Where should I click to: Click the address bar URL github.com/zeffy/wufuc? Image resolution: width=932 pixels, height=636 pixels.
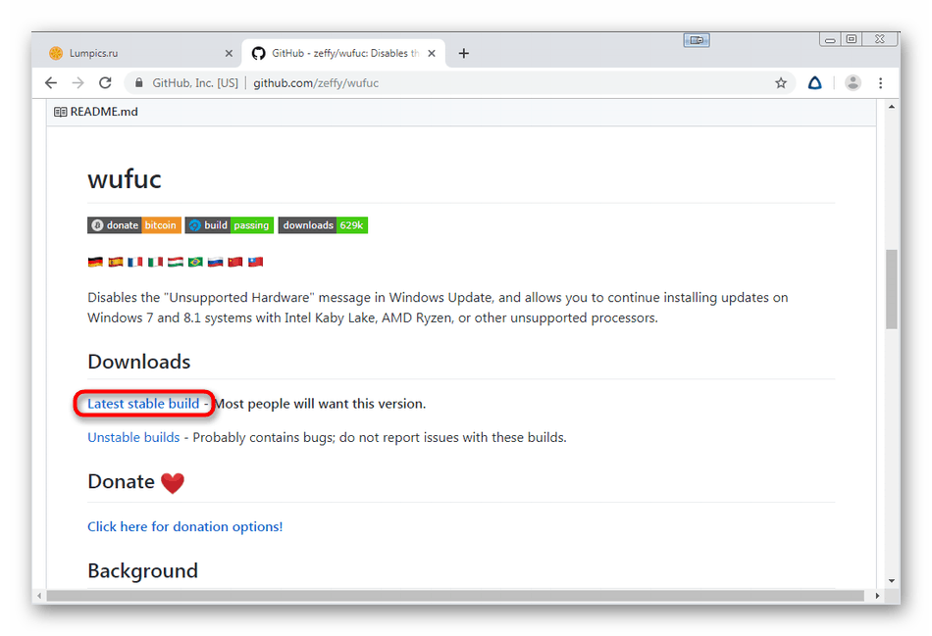coord(316,83)
